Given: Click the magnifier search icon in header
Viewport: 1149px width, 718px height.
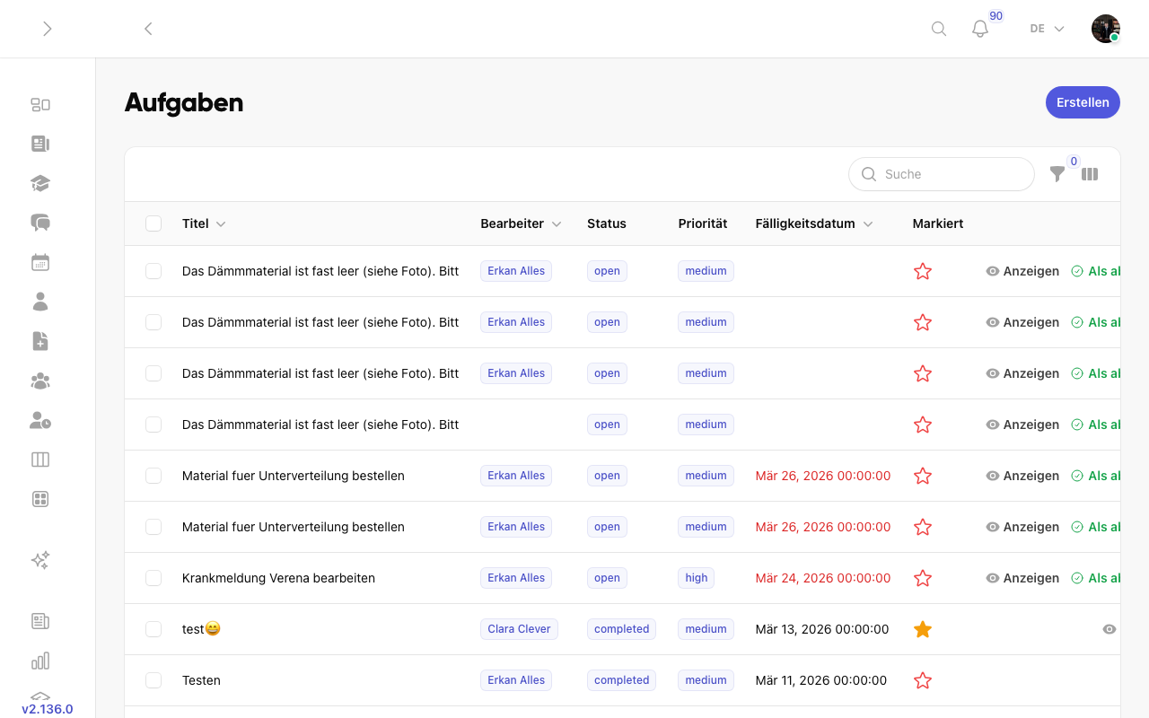Looking at the screenshot, I should point(939,29).
